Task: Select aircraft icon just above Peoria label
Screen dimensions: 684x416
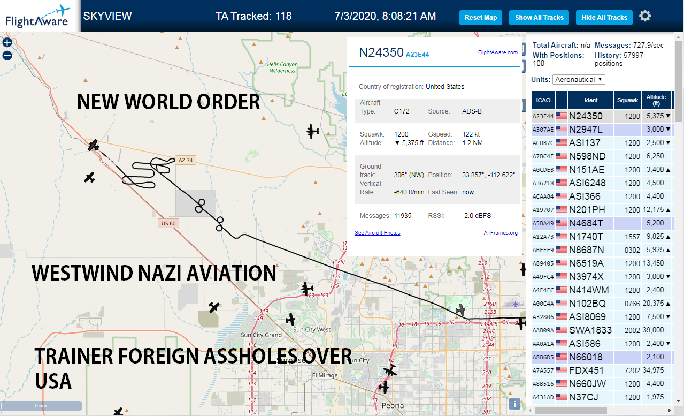Action: tap(383, 387)
